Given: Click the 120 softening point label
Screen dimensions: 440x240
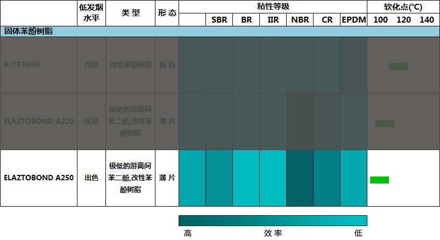Looking at the screenshot, I should [x=403, y=20].
